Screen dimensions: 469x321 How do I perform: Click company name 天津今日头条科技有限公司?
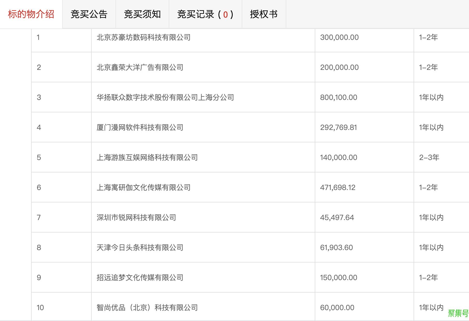click(x=140, y=248)
